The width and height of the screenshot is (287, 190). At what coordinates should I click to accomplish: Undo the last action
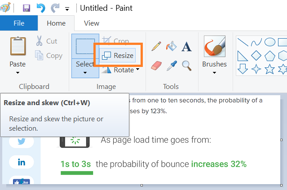[41, 8]
